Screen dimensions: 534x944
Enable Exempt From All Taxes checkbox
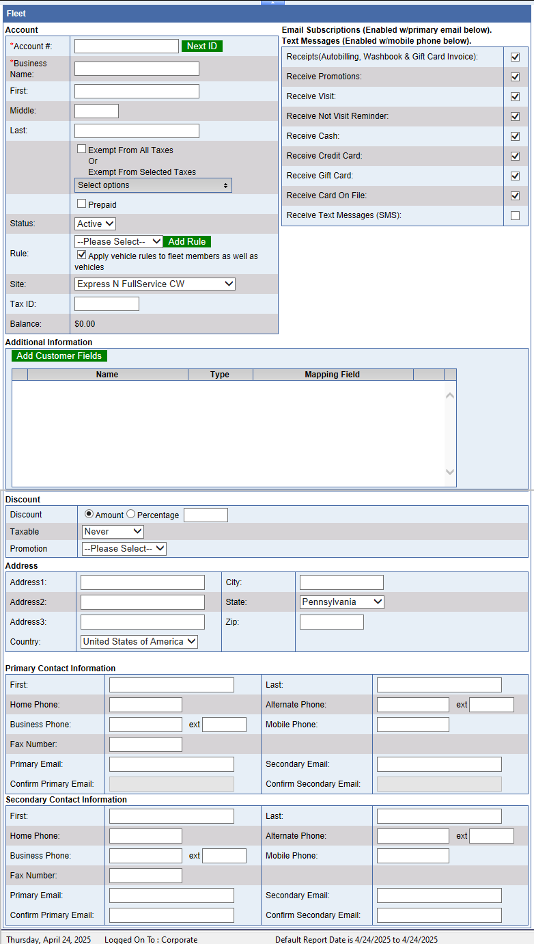(x=82, y=149)
